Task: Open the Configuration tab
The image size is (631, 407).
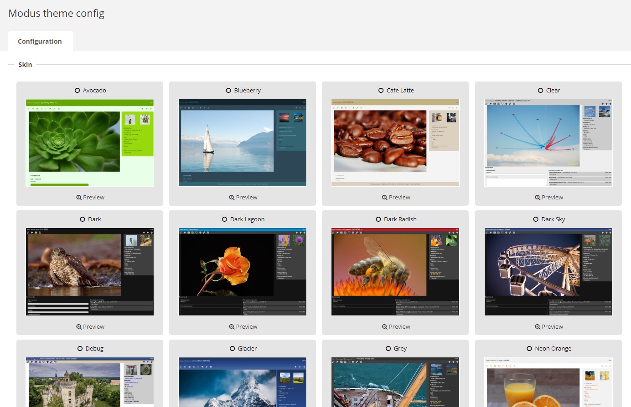Action: point(40,41)
